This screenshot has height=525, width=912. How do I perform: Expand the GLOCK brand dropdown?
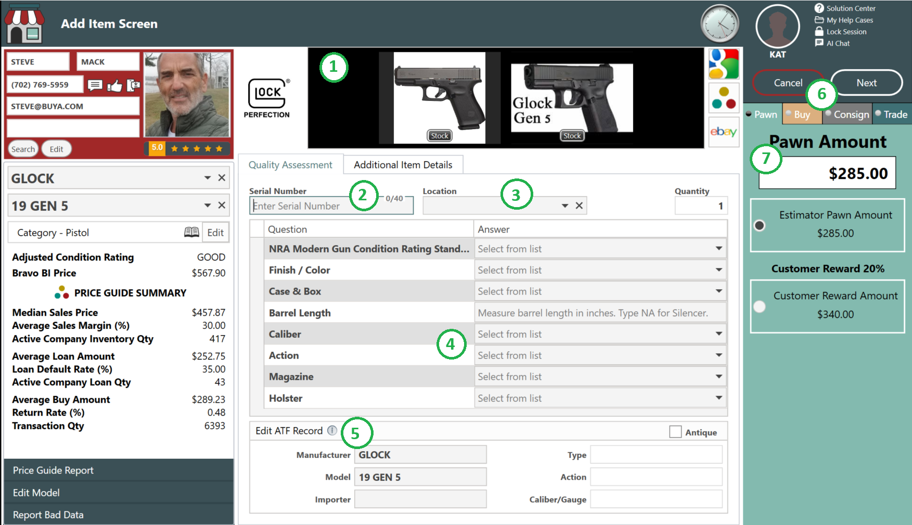pyautogui.click(x=208, y=178)
